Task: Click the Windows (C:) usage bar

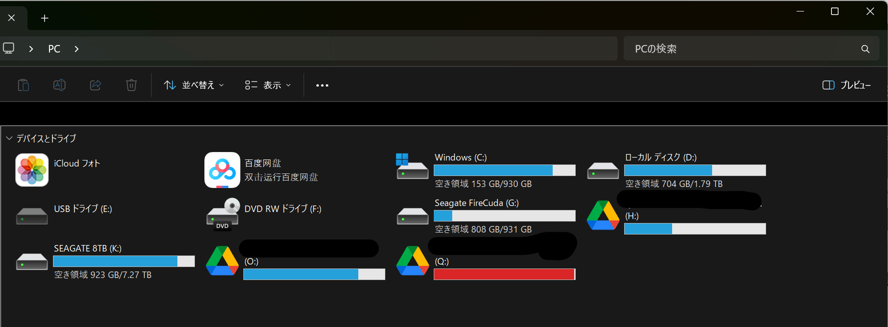Action: [505, 170]
